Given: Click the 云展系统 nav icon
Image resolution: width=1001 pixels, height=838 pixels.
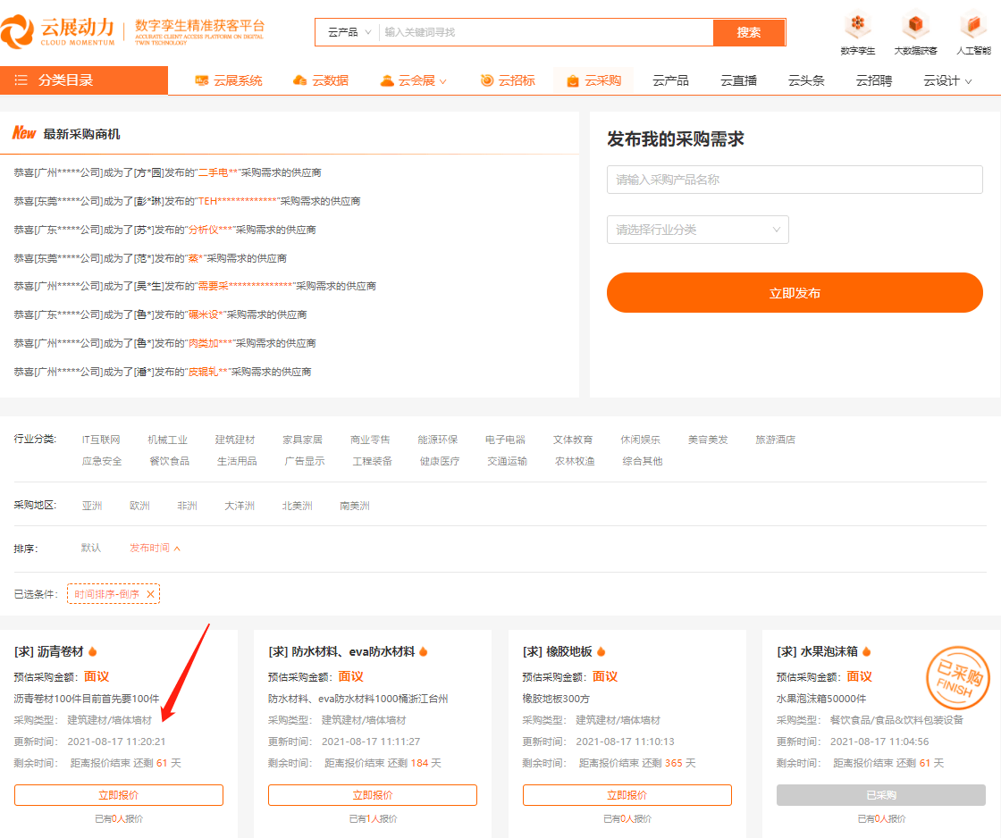Looking at the screenshot, I should 202,80.
